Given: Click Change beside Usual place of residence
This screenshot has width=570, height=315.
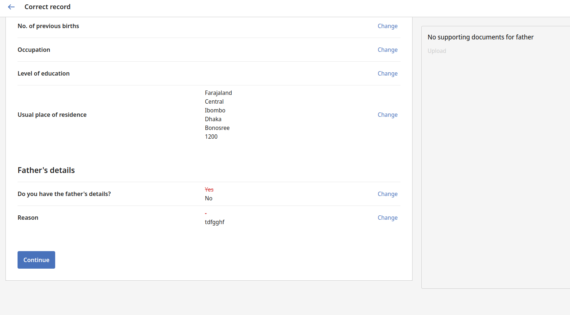Looking at the screenshot, I should coord(387,115).
